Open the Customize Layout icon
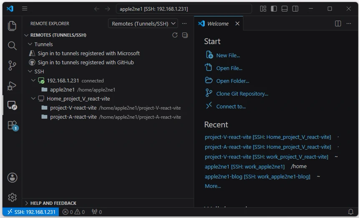359x218 pixels. click(263, 9)
